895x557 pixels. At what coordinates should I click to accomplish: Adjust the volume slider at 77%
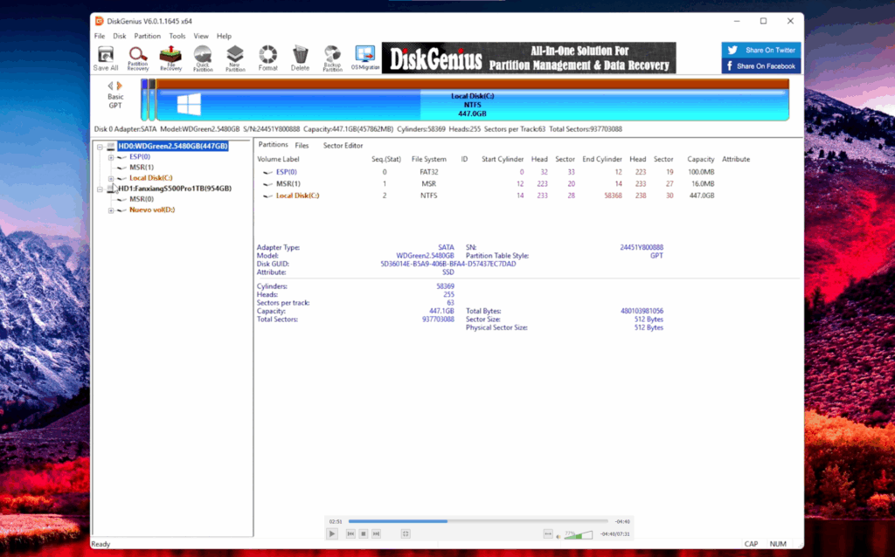tap(579, 535)
